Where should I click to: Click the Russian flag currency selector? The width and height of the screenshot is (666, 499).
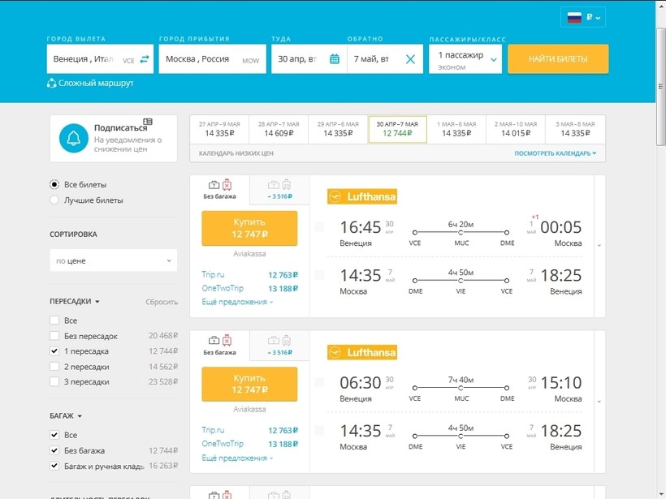click(x=583, y=17)
